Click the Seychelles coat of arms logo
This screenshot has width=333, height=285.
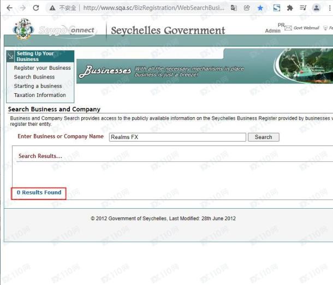[23, 29]
